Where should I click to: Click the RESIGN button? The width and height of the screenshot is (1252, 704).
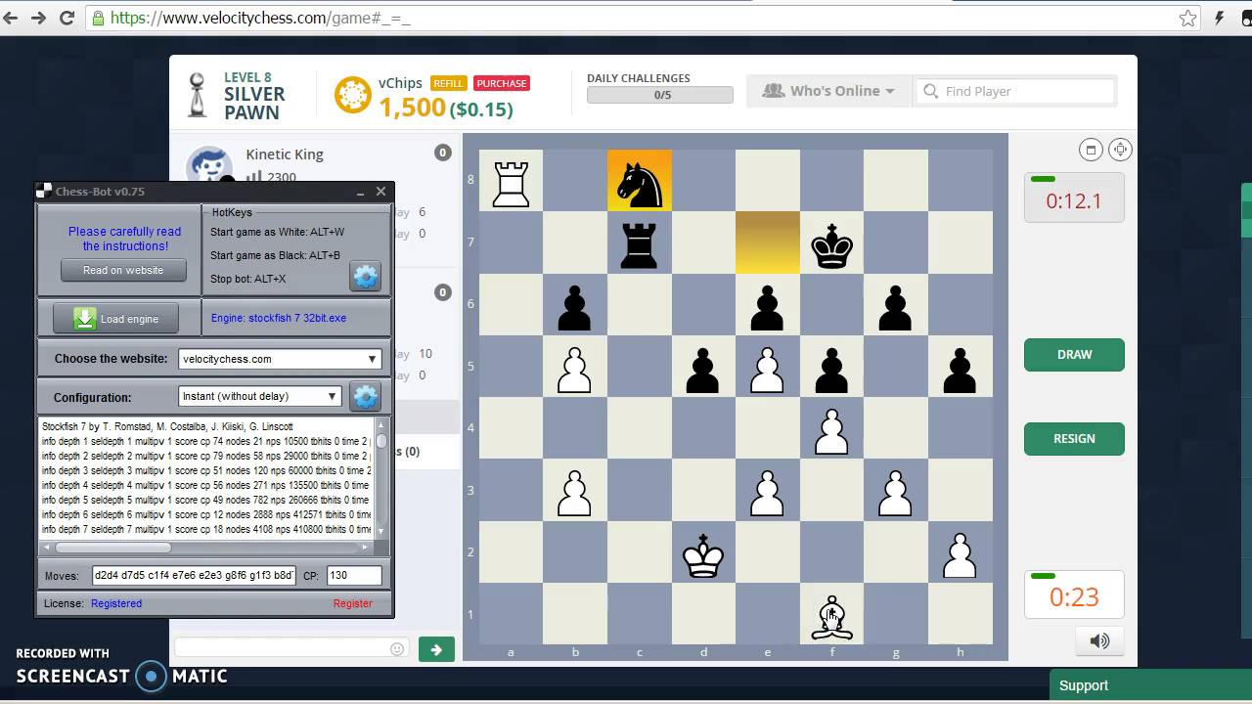1074,439
